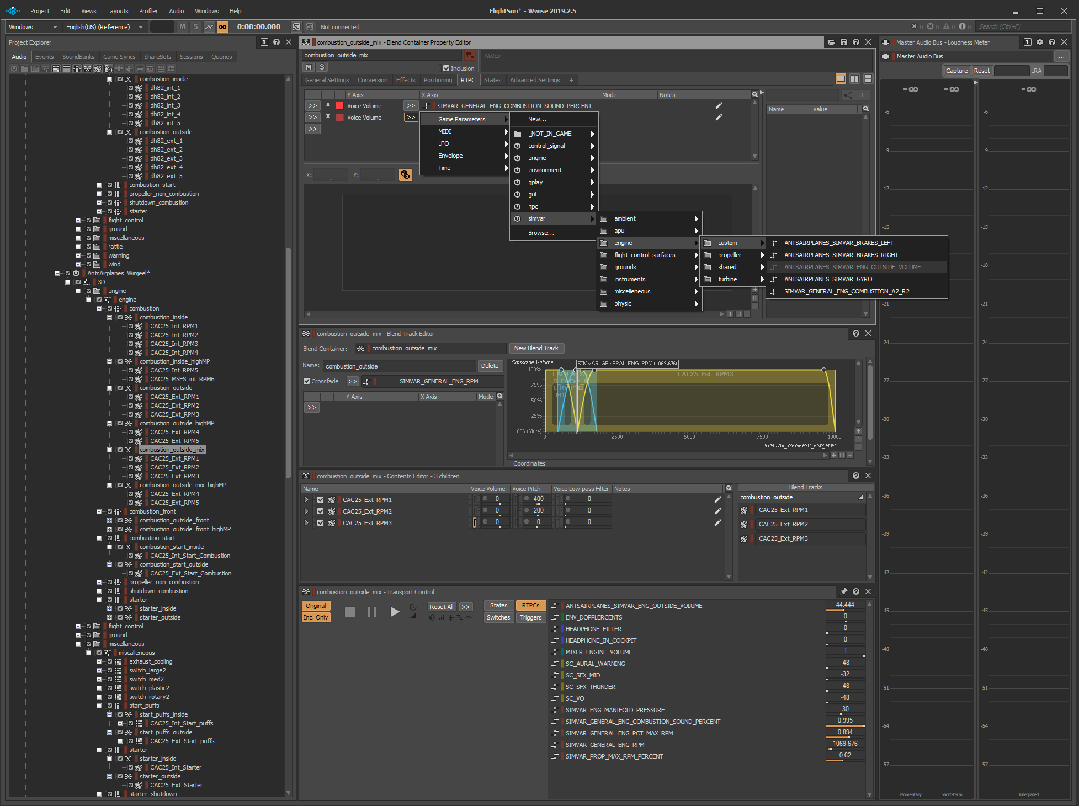Open help for Contents Editor panel
Viewport: 1079px width, 806px height.
(x=856, y=476)
